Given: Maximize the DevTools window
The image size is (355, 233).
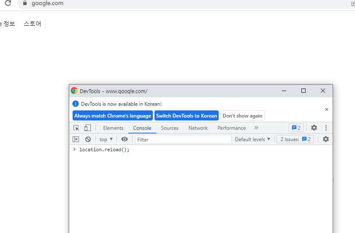Looking at the screenshot, I should [304, 91].
